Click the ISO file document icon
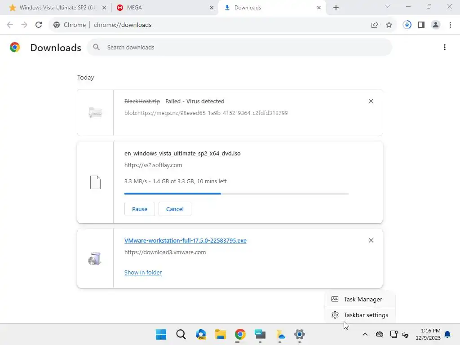This screenshot has height=345, width=460. (95, 182)
